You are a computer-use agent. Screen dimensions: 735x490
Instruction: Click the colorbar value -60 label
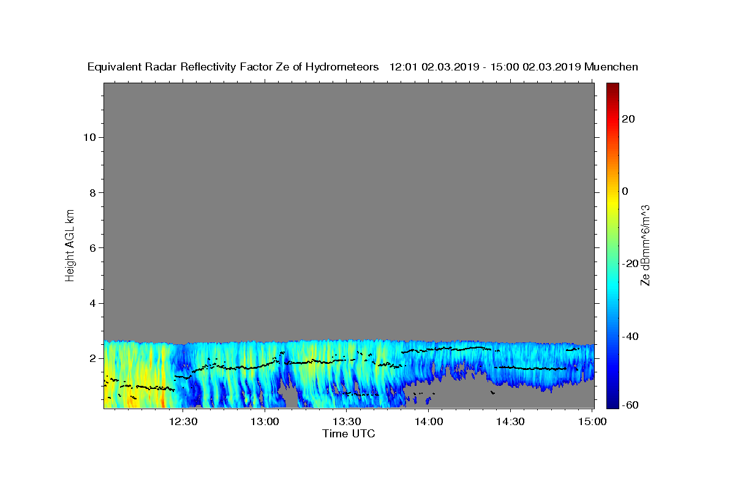(x=630, y=405)
